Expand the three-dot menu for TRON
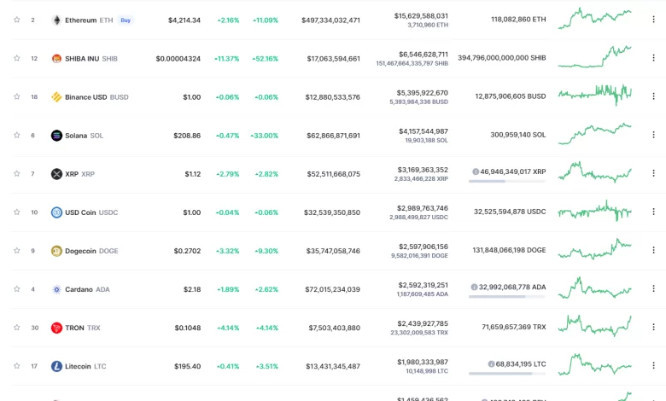This screenshot has height=401, width=666. pos(653,328)
